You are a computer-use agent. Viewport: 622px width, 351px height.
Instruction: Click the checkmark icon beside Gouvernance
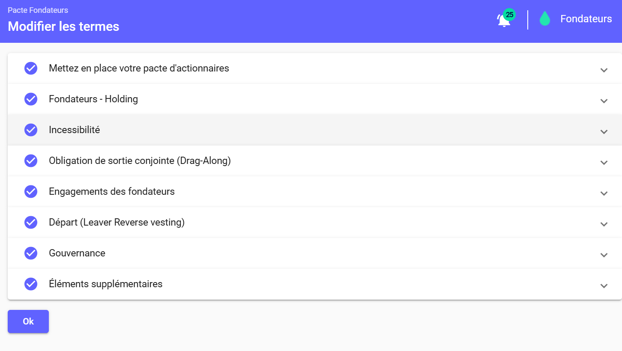(x=31, y=253)
